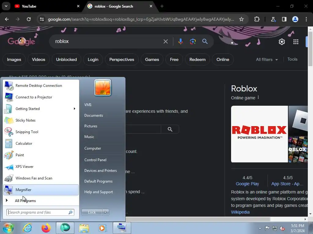Expand the Getting Started submenu arrow
Screen dimensions: 313x234
[75, 109]
